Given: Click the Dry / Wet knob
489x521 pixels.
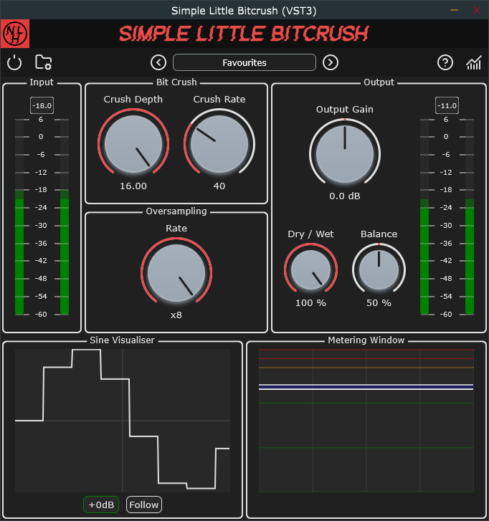Looking at the screenshot, I should 310,269.
